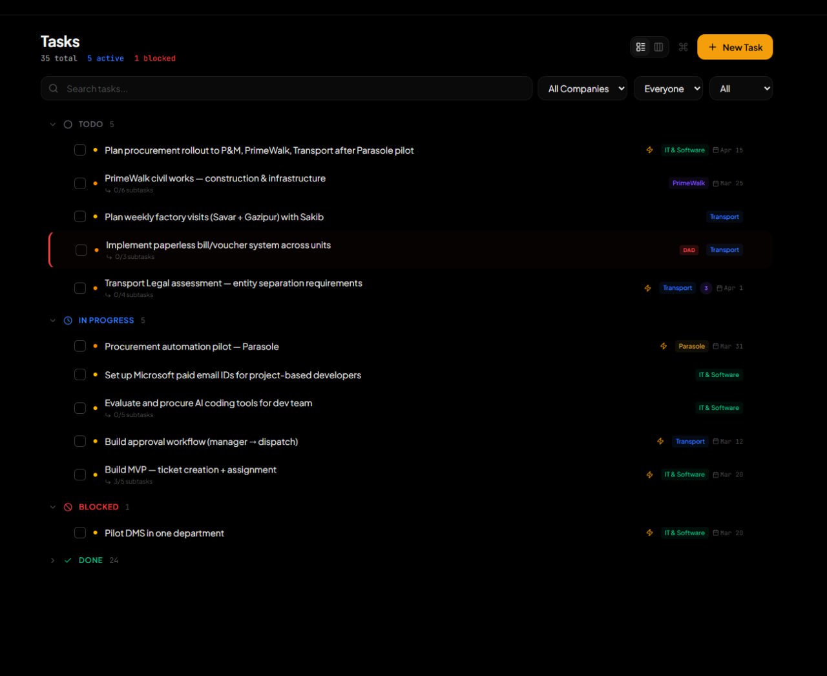Open the "3" badge on Transport Legal assessment

706,288
